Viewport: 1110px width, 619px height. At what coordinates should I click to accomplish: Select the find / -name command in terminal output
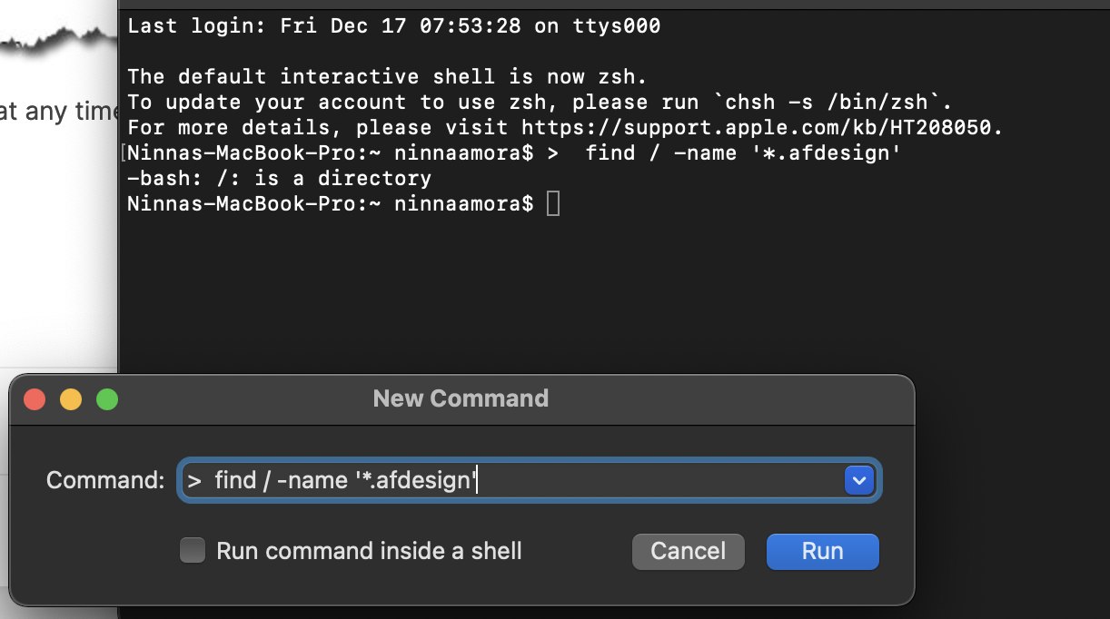[x=742, y=152]
